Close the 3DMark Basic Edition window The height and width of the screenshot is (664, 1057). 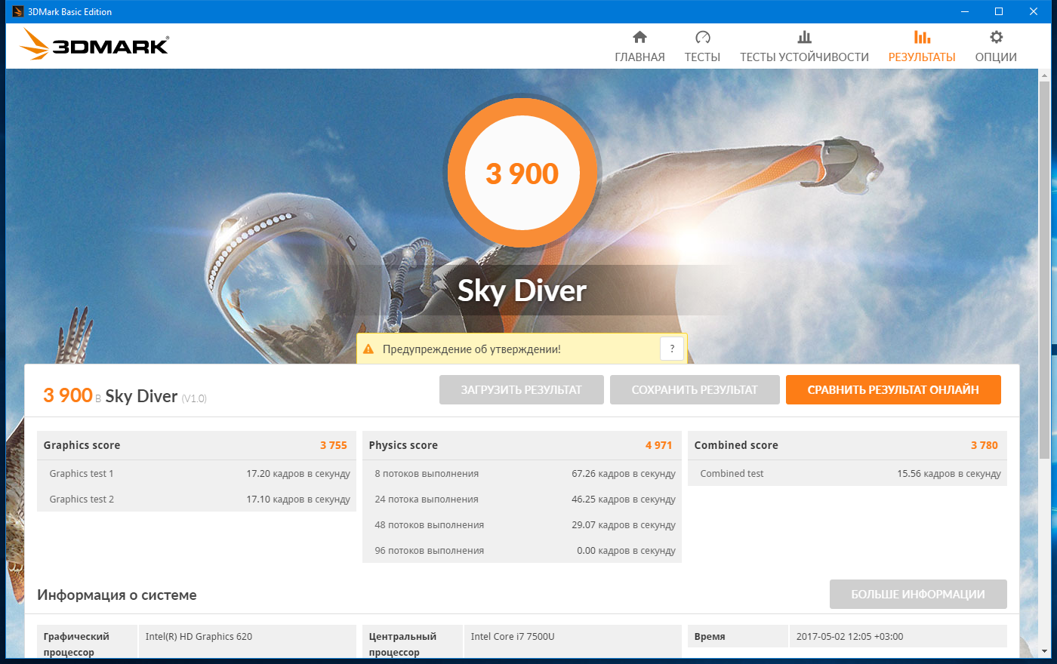click(x=1034, y=11)
